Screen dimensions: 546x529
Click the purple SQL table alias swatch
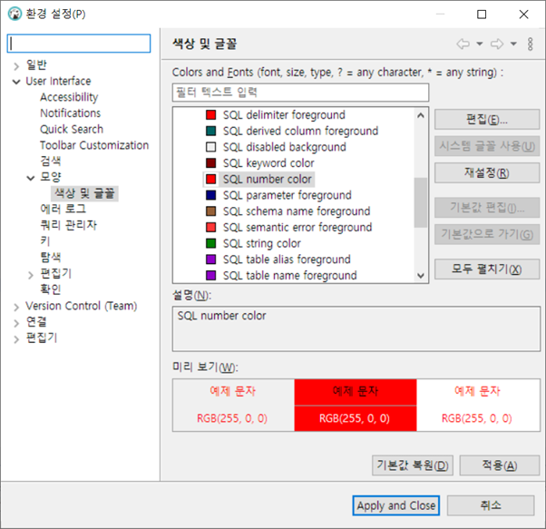tap(210, 260)
